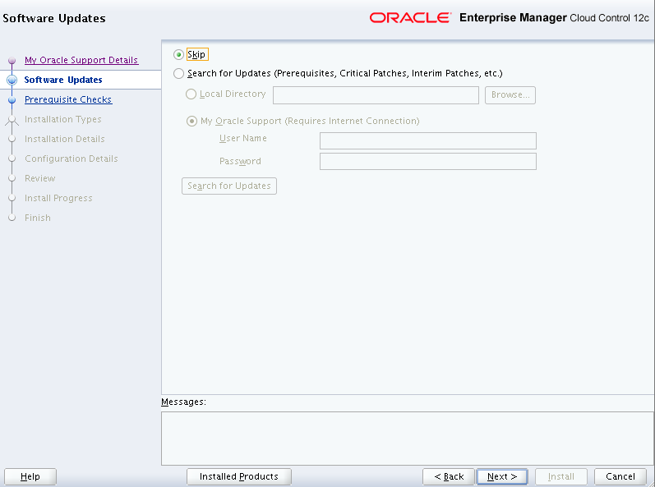Click the User Name text field
Viewport: 655px width, 487px height.
pyautogui.click(x=427, y=140)
